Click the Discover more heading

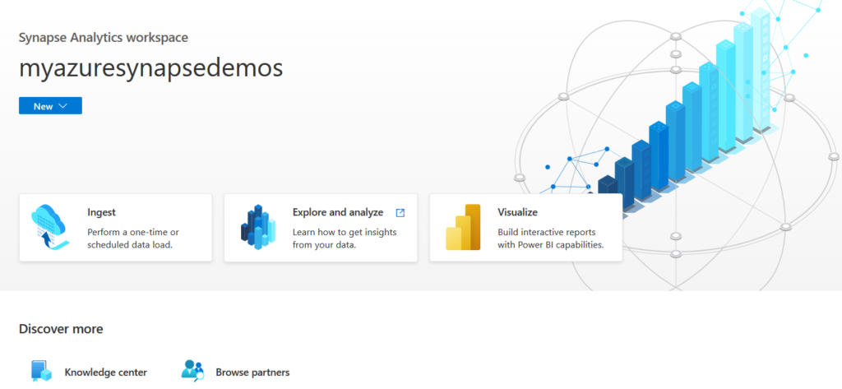61,329
